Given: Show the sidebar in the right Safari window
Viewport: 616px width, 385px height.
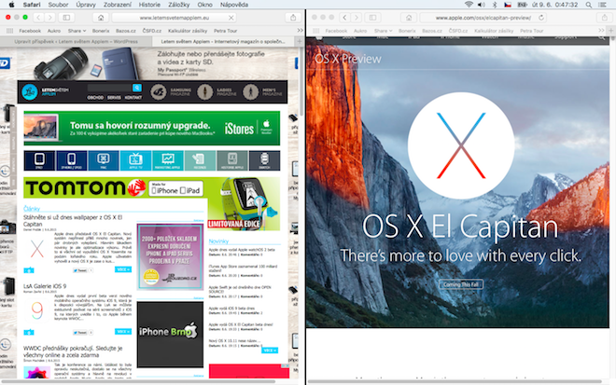Looking at the screenshot, I should (372, 18).
